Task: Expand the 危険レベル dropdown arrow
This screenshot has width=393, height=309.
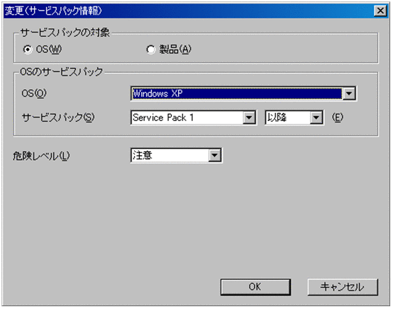Action: point(214,155)
